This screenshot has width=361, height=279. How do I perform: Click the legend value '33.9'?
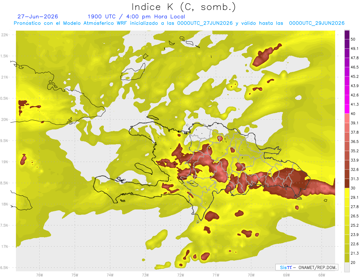(355, 160)
